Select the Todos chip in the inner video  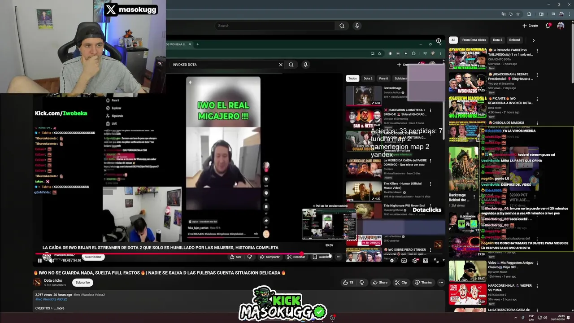(353, 79)
